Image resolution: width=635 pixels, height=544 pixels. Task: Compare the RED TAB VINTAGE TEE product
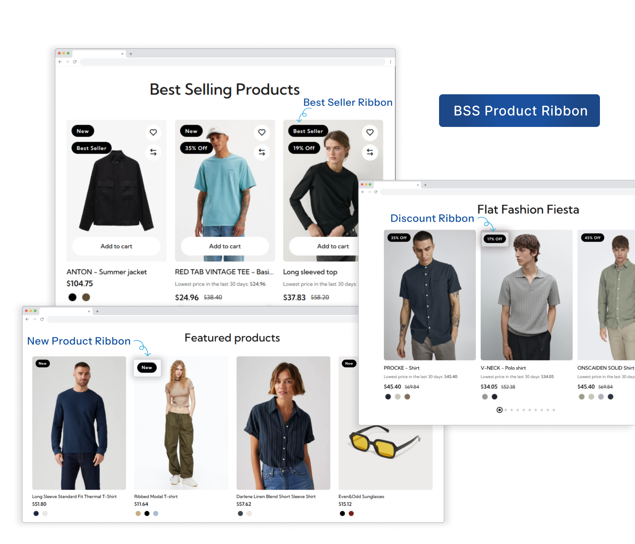coord(262,152)
